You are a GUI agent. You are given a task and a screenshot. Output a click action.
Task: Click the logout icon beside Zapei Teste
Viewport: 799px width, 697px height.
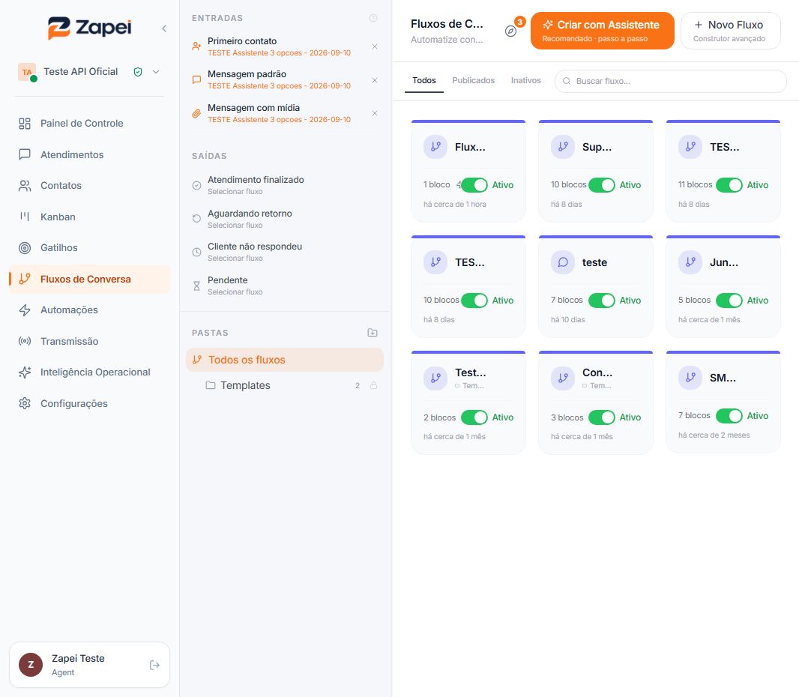pyautogui.click(x=154, y=665)
